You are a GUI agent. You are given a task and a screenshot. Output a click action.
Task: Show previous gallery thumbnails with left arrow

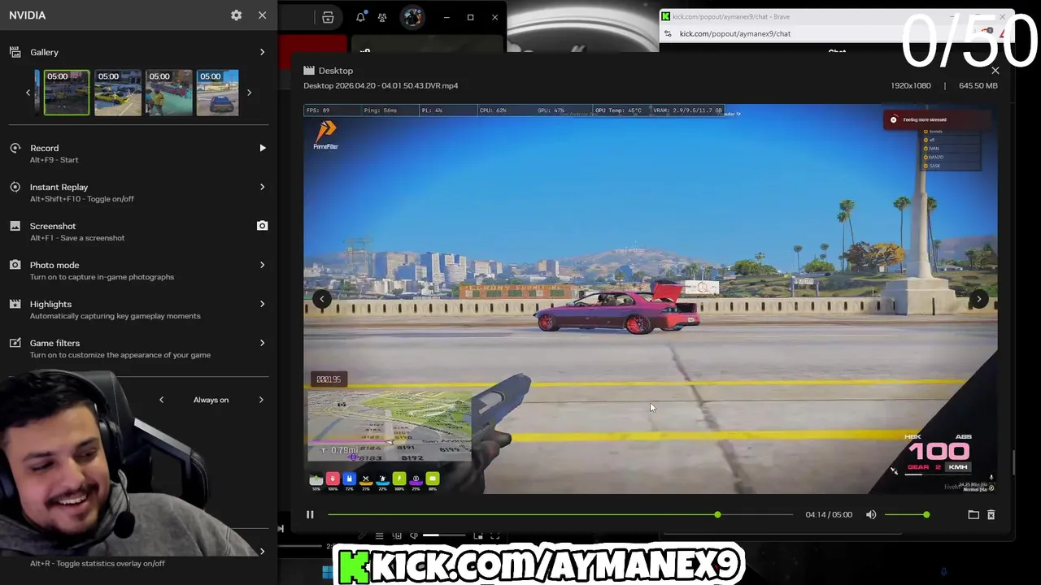click(28, 93)
